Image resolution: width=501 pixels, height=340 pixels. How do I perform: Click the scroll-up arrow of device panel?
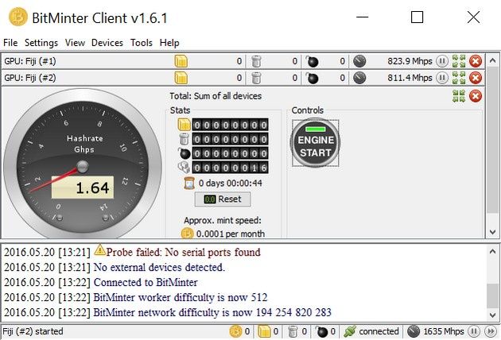click(492, 60)
